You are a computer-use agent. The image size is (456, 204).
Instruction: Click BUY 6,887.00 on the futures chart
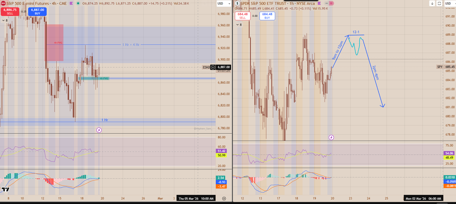click(36, 11)
